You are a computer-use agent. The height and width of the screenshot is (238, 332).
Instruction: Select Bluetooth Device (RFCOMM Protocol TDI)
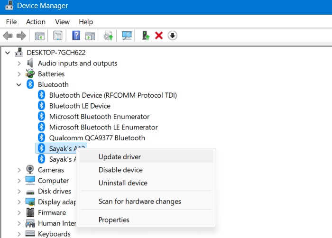[x=113, y=95]
